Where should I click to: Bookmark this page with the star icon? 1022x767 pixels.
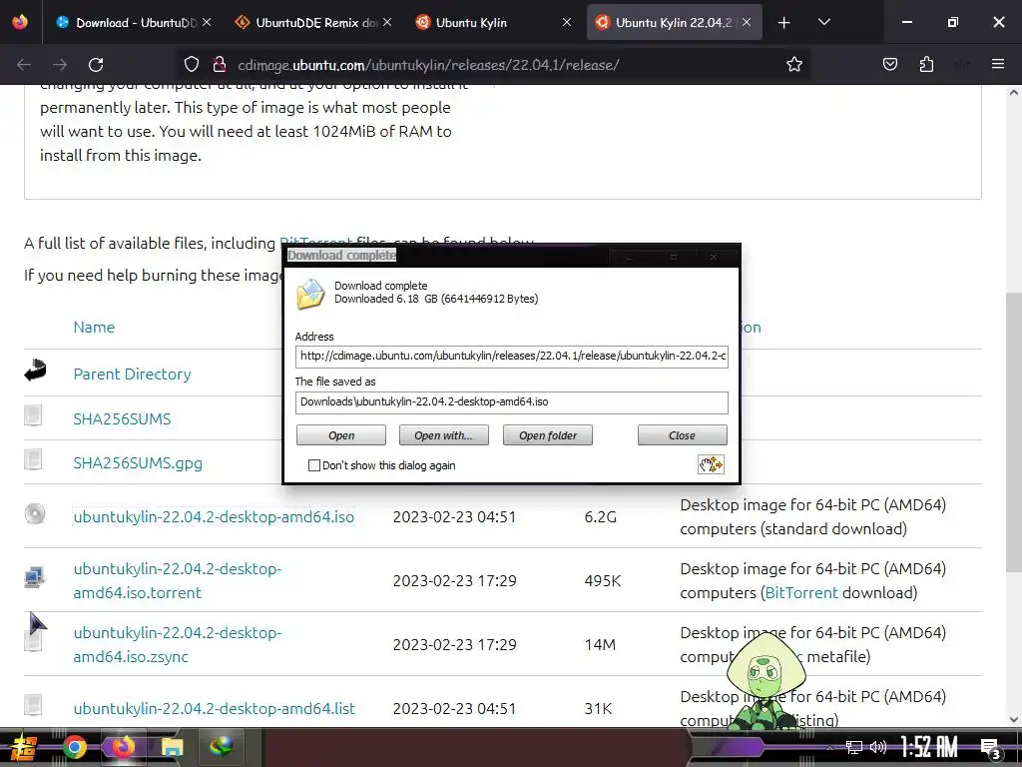[793, 64]
